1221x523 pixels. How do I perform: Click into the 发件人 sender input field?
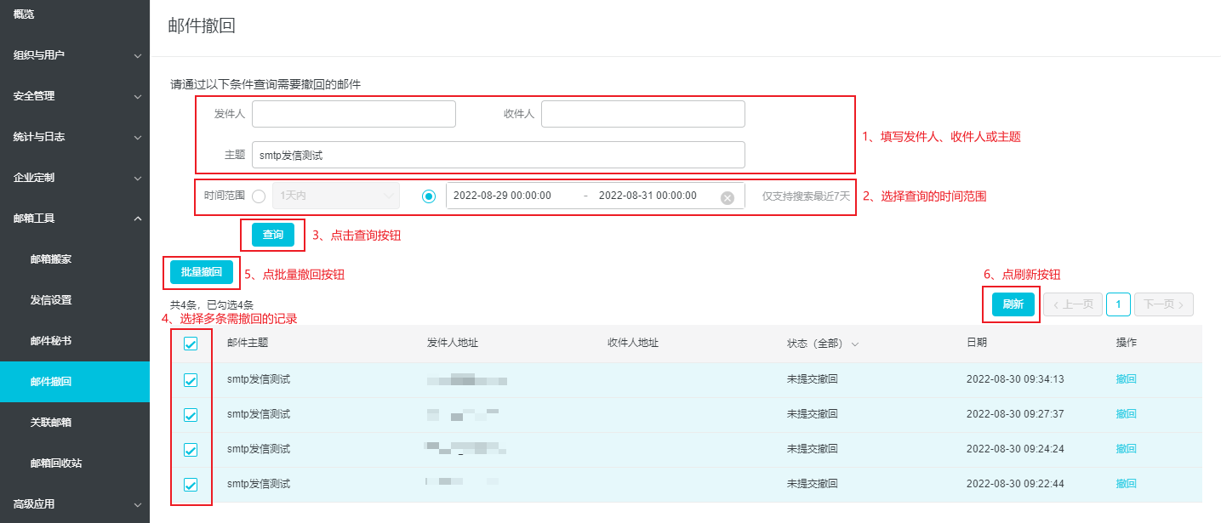(353, 114)
